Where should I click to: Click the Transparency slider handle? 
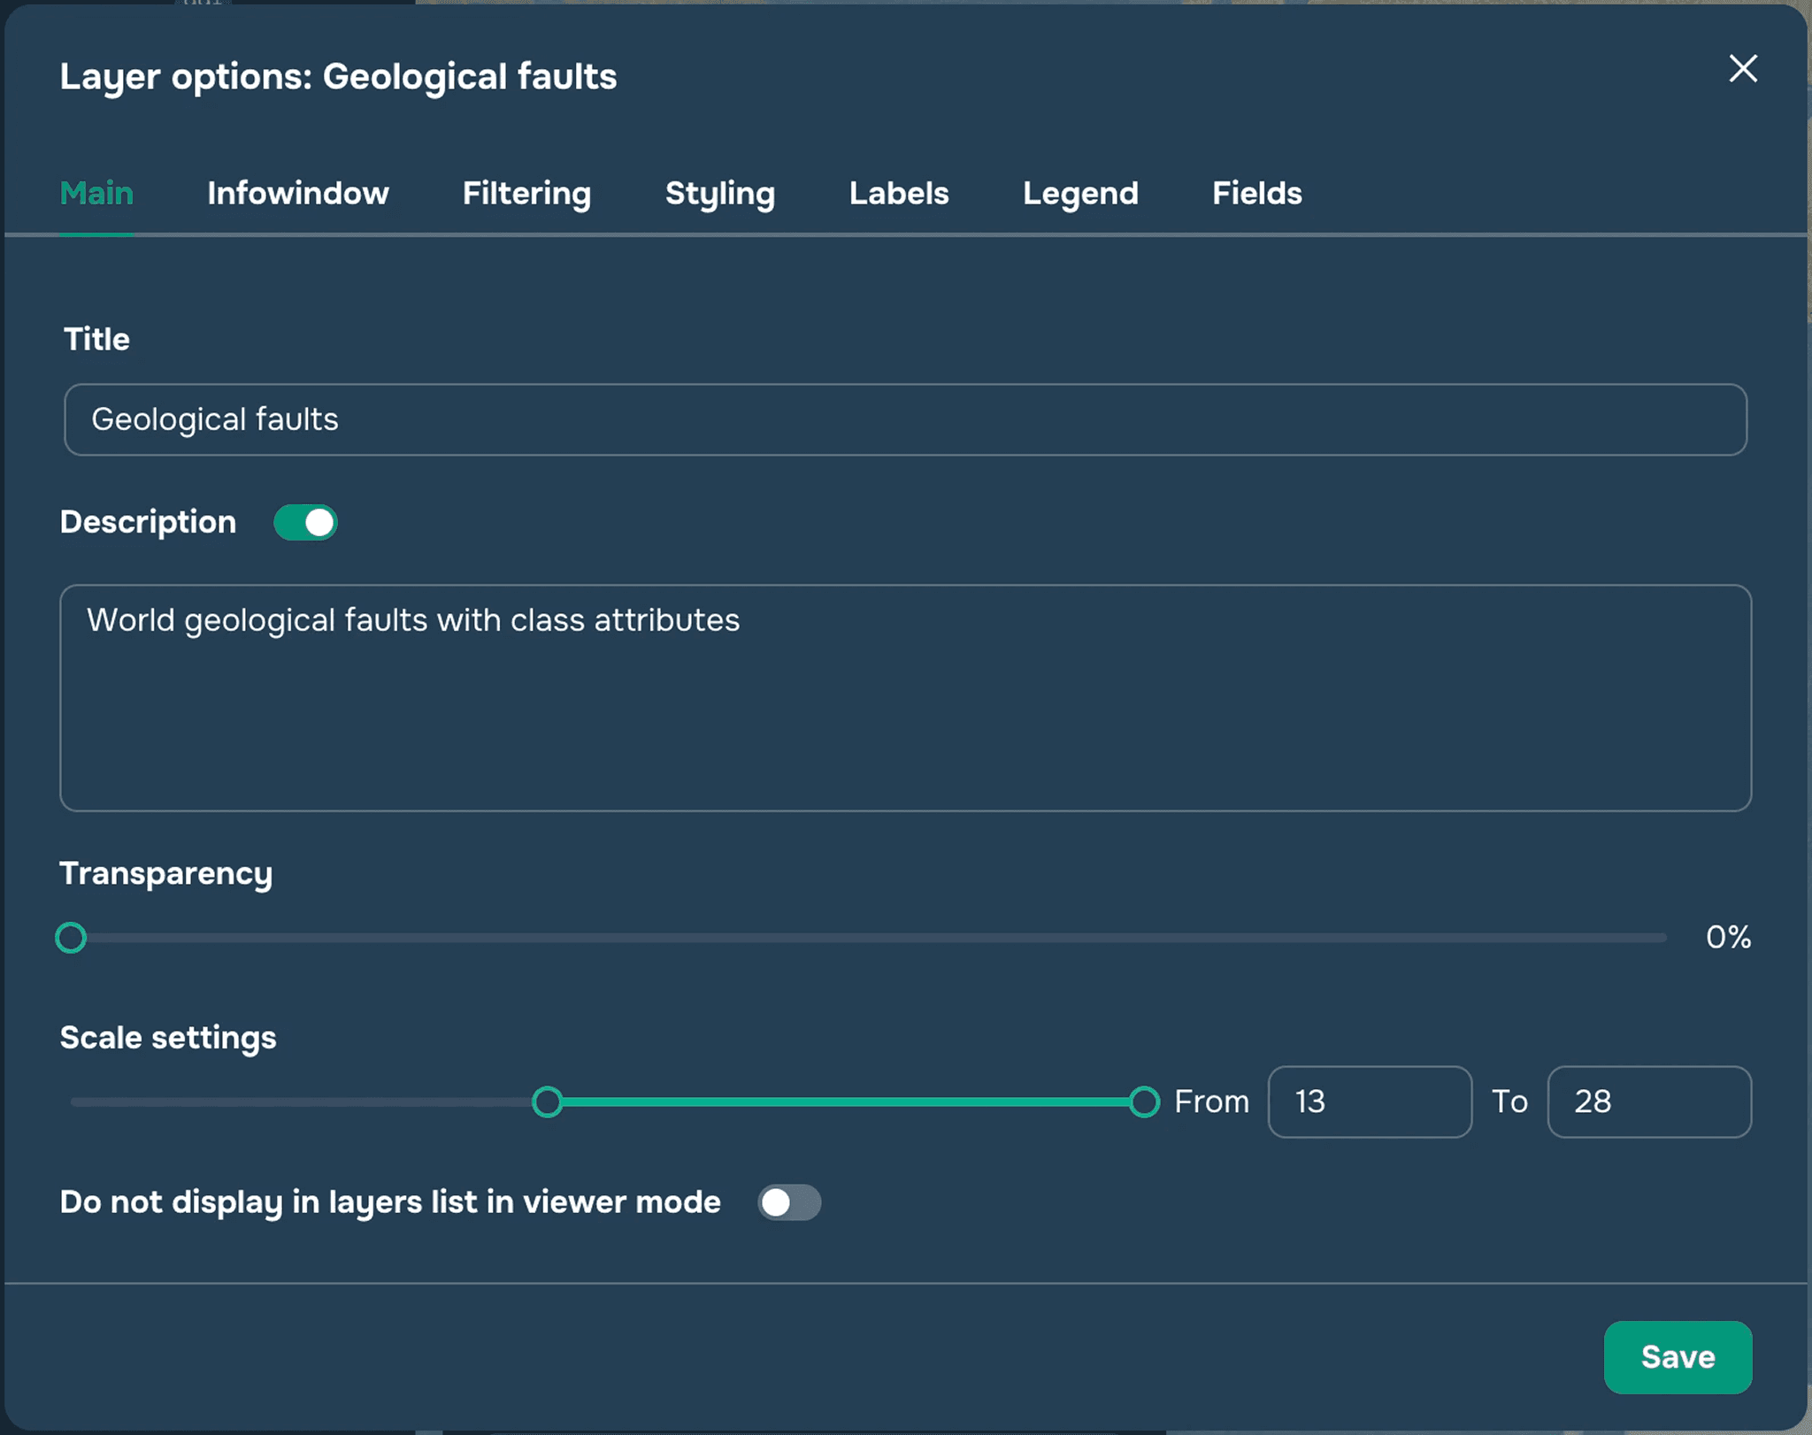tap(71, 937)
